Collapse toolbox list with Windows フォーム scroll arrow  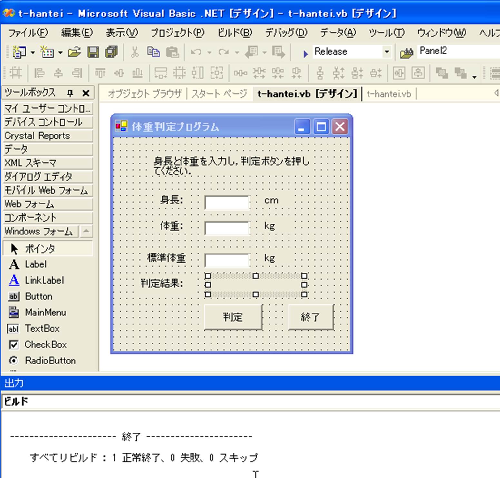86,231
